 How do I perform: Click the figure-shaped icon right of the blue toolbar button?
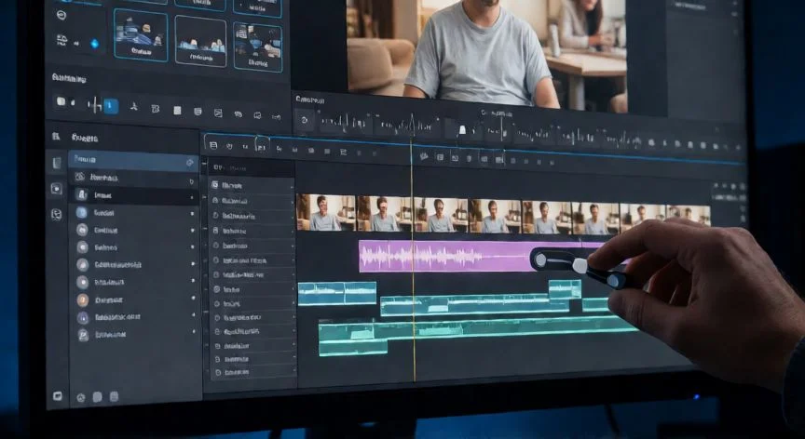[x=134, y=107]
